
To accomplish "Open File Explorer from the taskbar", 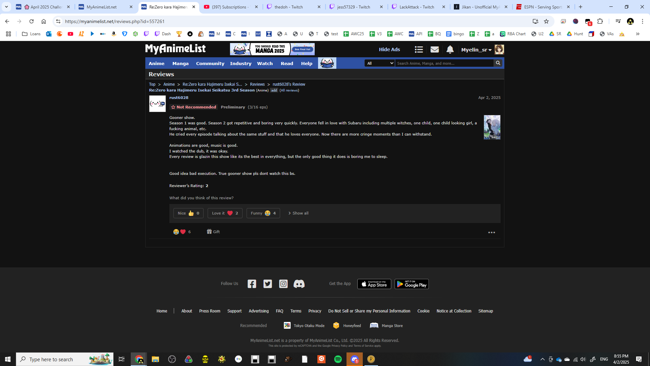I will pos(155,359).
